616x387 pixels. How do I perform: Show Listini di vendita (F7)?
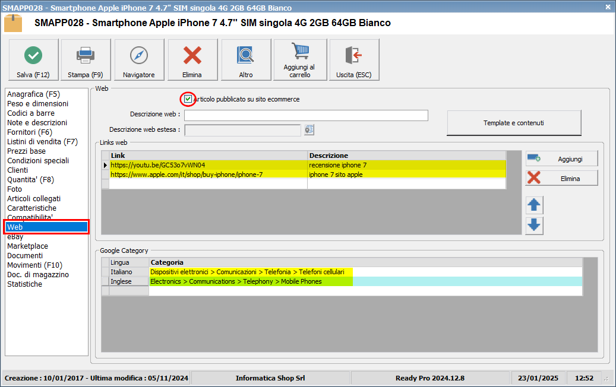[x=42, y=142]
